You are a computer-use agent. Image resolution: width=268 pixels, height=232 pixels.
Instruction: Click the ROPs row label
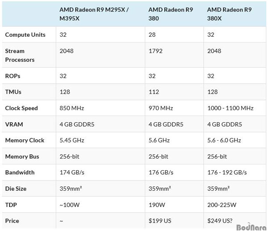point(13,76)
